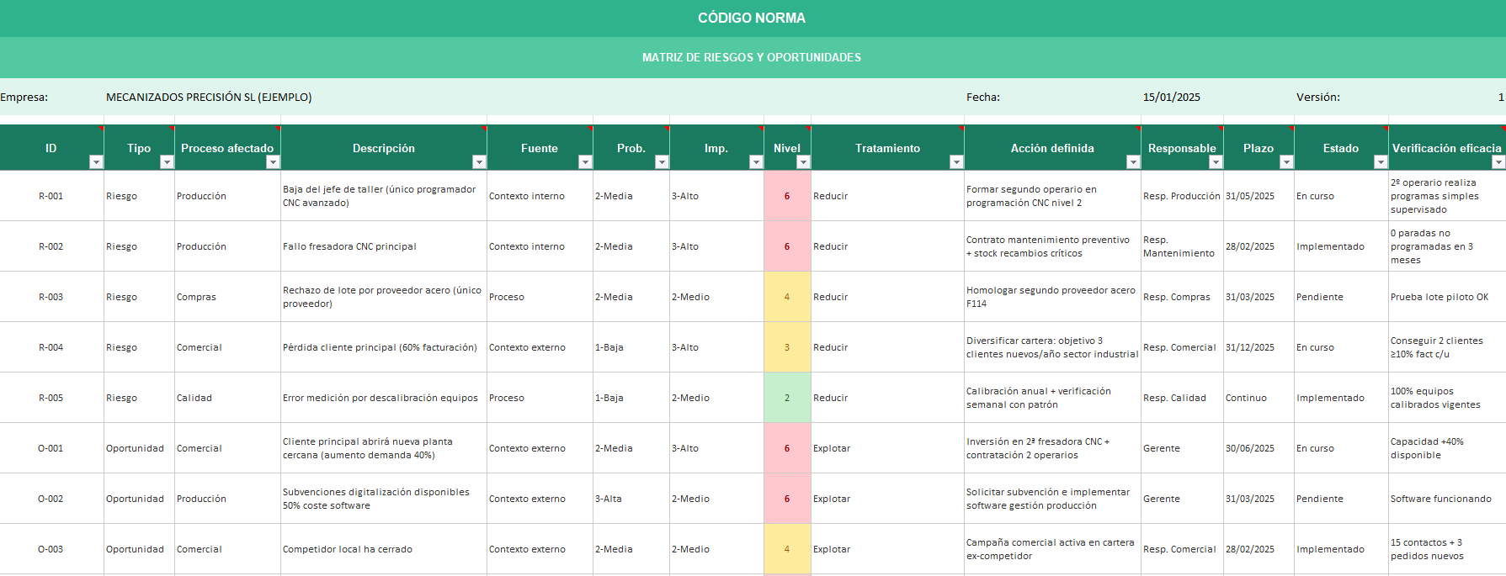Select the Gerente cell in row O-001
Viewport: 1506px width, 576px height.
1182,448
